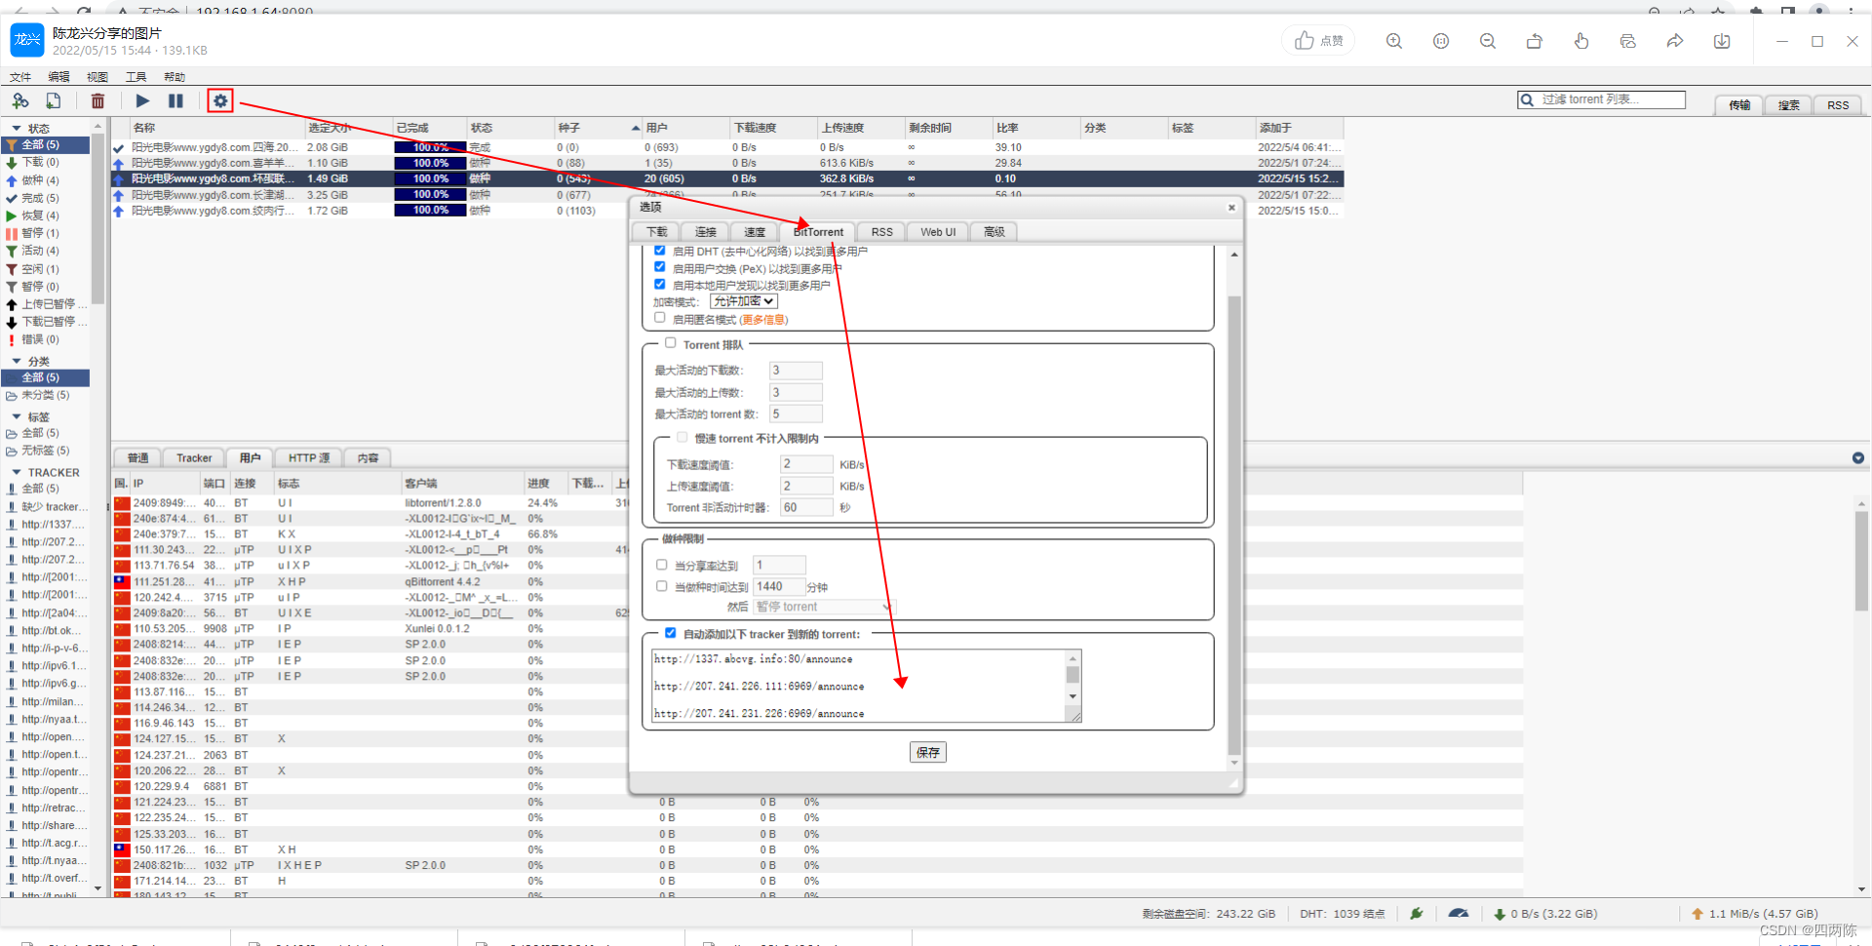Collapse the TRACKER sidebar section
The width and height of the screenshot is (1872, 946).
[x=17, y=472]
